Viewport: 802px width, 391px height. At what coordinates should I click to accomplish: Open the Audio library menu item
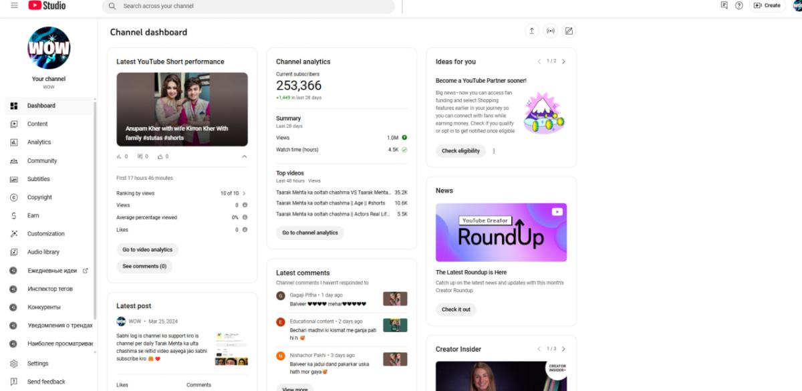pos(47,252)
